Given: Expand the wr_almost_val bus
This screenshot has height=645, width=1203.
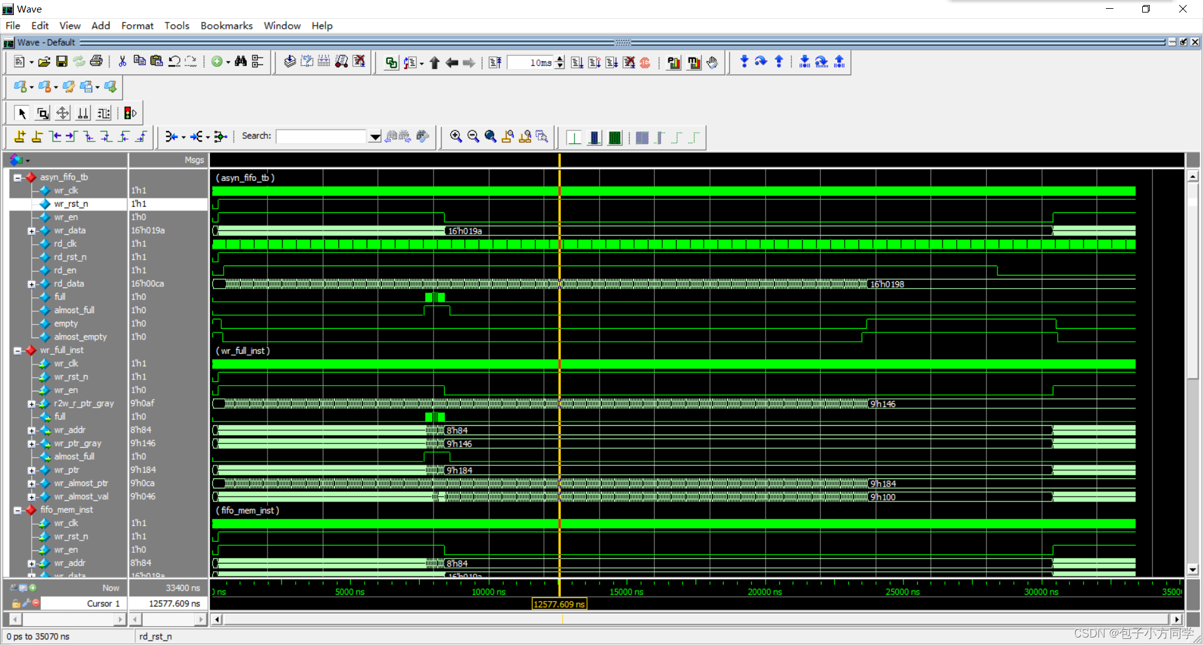Looking at the screenshot, I should click(31, 497).
